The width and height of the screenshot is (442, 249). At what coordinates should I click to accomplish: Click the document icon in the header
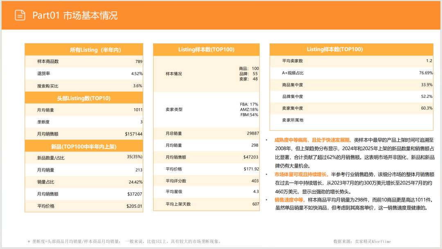20,15
